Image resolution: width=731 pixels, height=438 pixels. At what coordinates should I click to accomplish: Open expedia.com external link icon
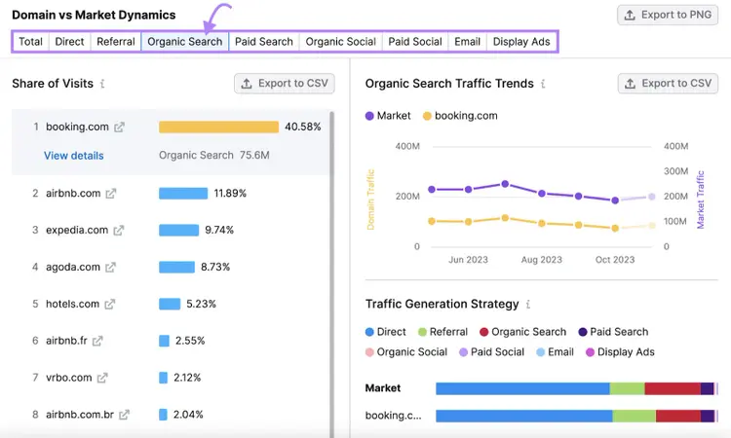tap(118, 230)
